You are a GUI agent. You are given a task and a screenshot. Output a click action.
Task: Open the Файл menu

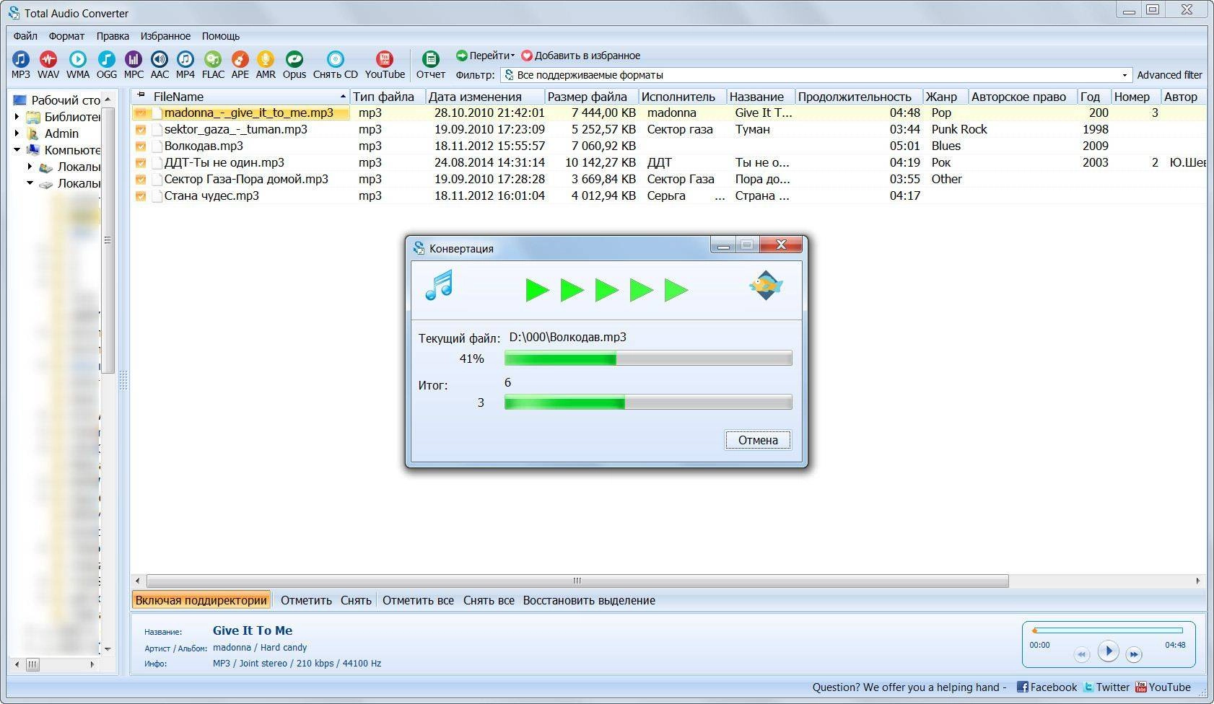pos(25,36)
